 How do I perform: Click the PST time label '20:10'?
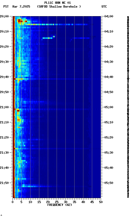pos(4,32)
